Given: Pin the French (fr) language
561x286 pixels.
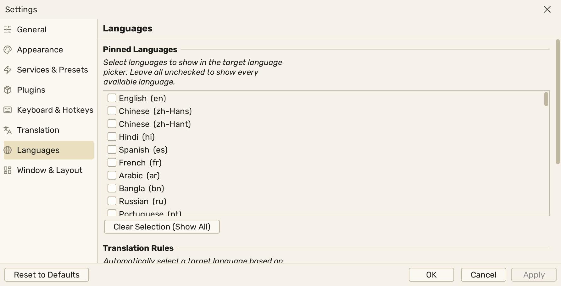Looking at the screenshot, I should click(x=112, y=162).
